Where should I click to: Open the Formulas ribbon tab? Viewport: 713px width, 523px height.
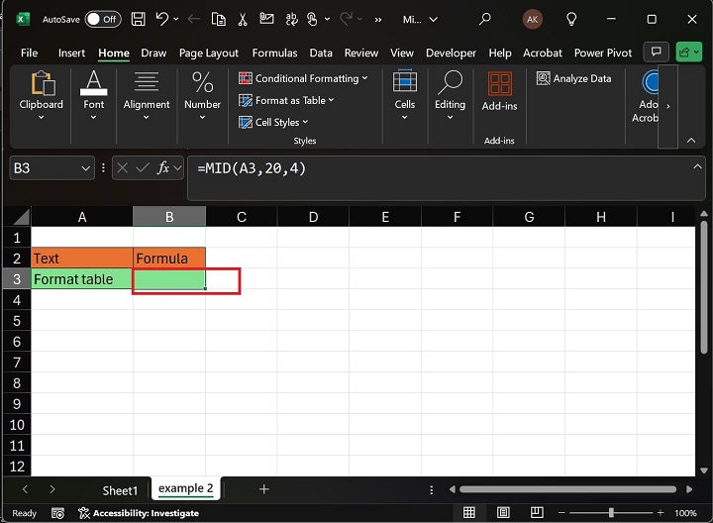pos(274,52)
